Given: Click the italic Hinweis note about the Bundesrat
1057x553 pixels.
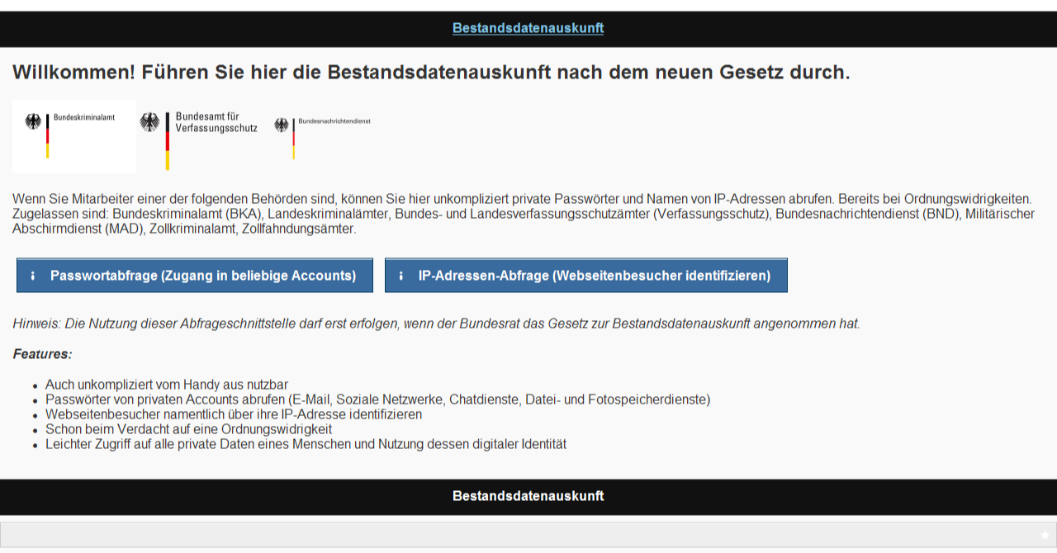Looking at the screenshot, I should (436, 324).
